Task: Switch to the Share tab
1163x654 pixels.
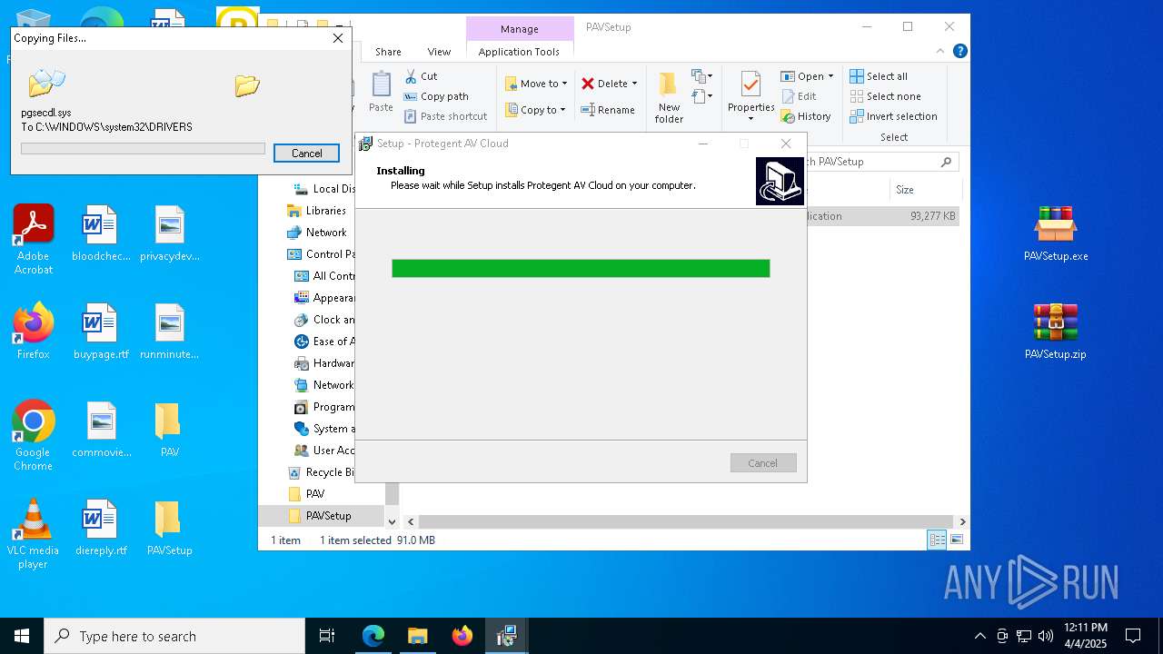Action: point(388,52)
